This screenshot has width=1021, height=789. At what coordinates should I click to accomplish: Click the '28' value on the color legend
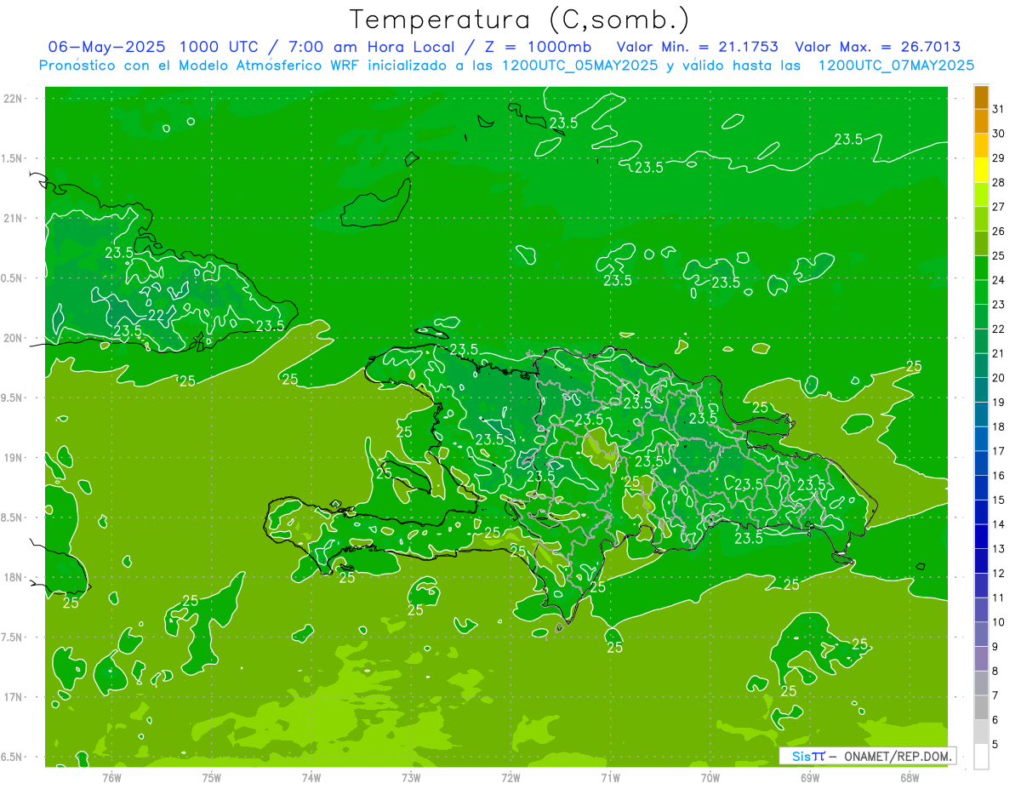point(999,182)
